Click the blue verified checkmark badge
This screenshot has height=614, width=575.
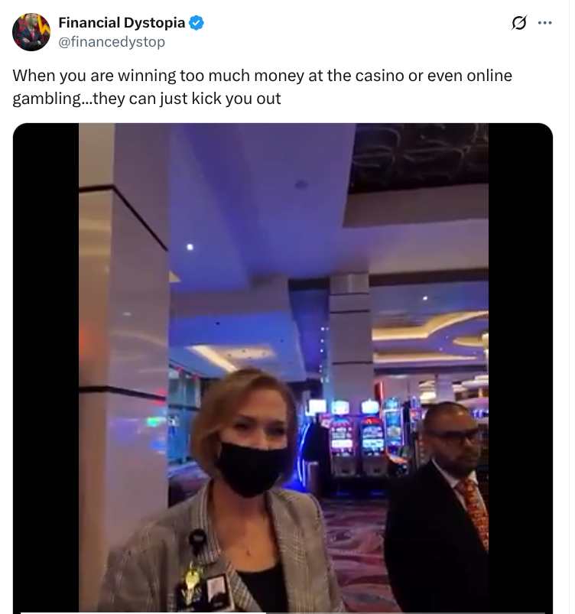(197, 23)
